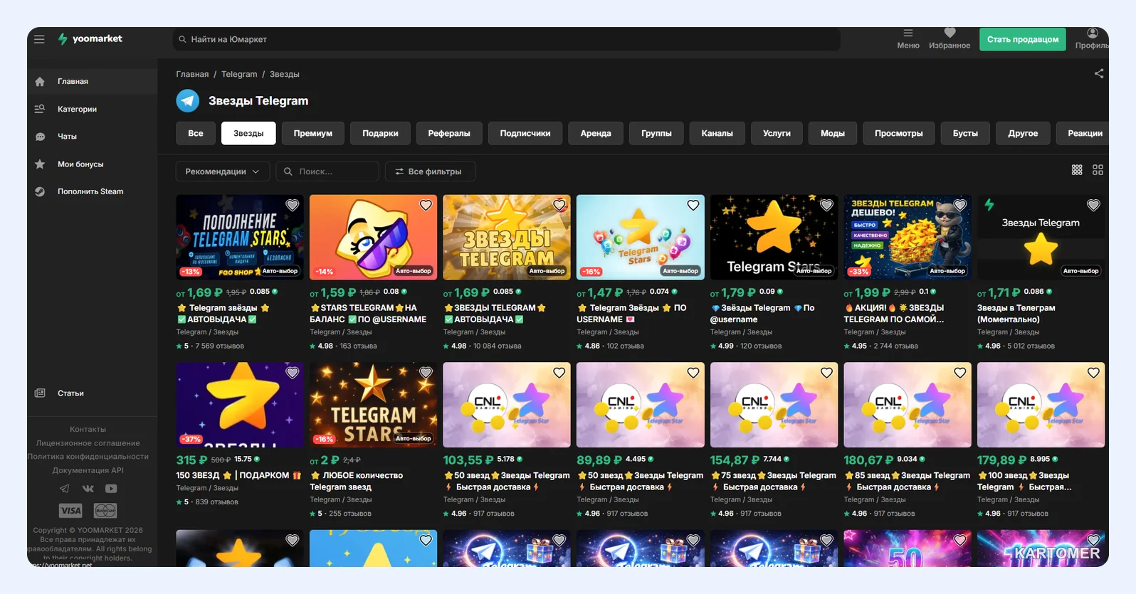Open Статьи in sidebar

point(93,393)
